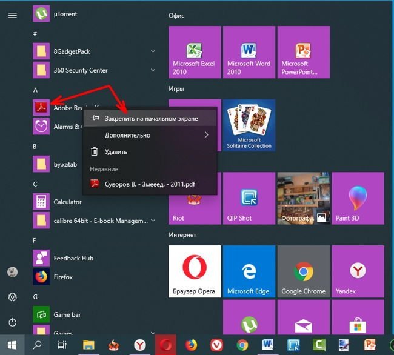
Task: Expand the Games folder chevron
Action: pyautogui.click(x=153, y=333)
